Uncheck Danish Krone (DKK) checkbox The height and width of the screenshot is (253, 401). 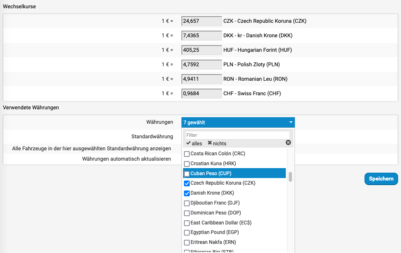tap(187, 193)
